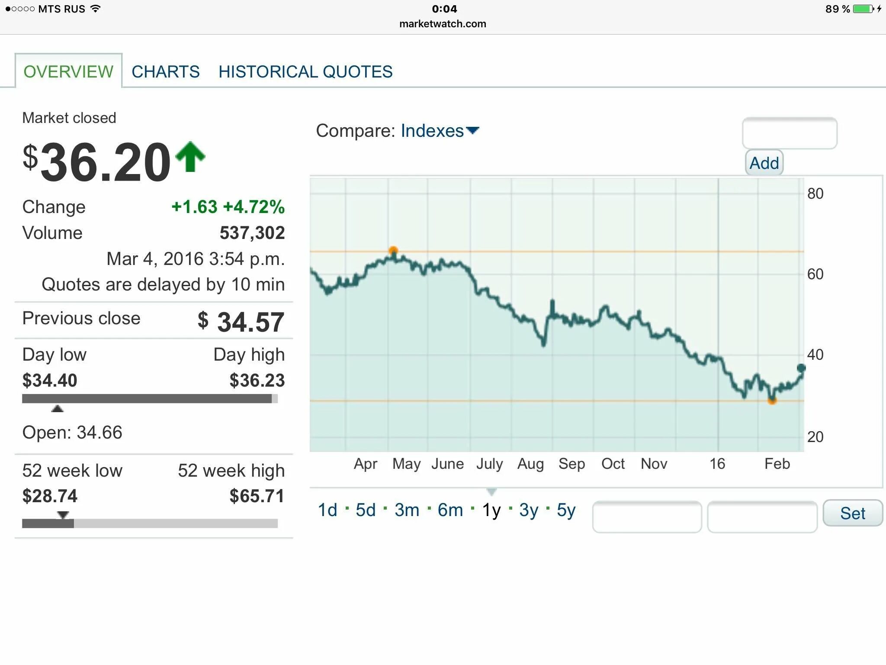Image resolution: width=886 pixels, height=665 pixels.
Task: Open the Historical Quotes tab
Action: point(305,72)
